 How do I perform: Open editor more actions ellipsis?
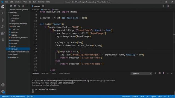(172, 6)
